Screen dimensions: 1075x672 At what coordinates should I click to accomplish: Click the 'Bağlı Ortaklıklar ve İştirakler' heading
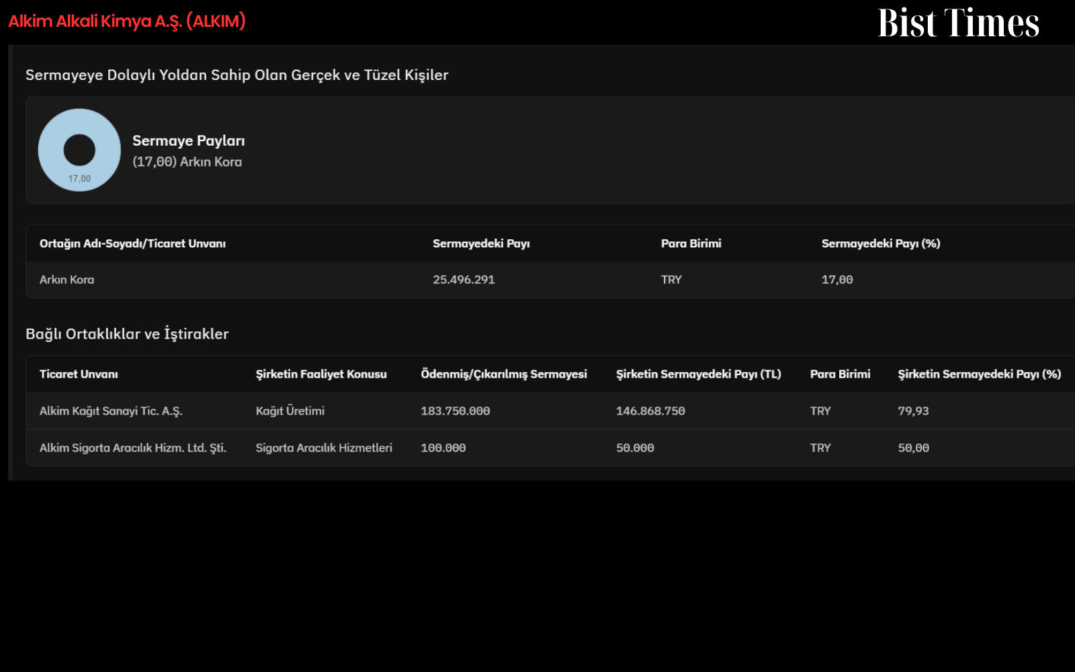pos(127,334)
